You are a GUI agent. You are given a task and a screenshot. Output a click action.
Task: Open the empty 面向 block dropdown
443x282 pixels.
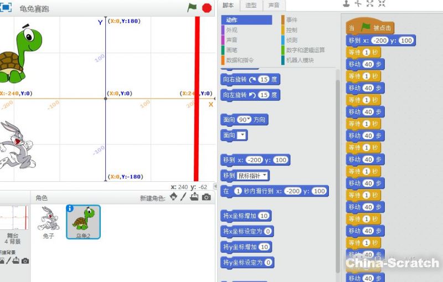242,135
